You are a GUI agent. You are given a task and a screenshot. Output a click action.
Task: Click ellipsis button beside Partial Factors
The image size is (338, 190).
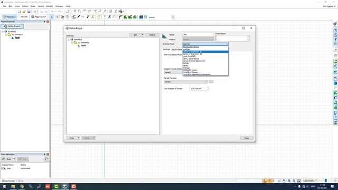[x=211, y=82]
